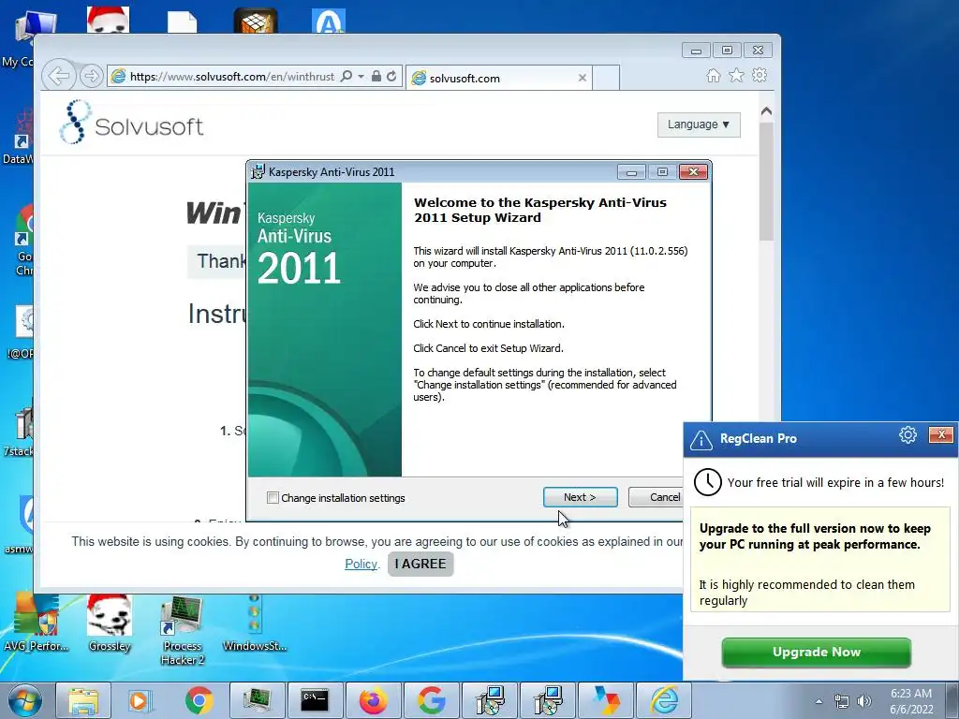The image size is (959, 719).
Task: Click Upgrade Now in RegClean Pro
Action: coord(816,652)
